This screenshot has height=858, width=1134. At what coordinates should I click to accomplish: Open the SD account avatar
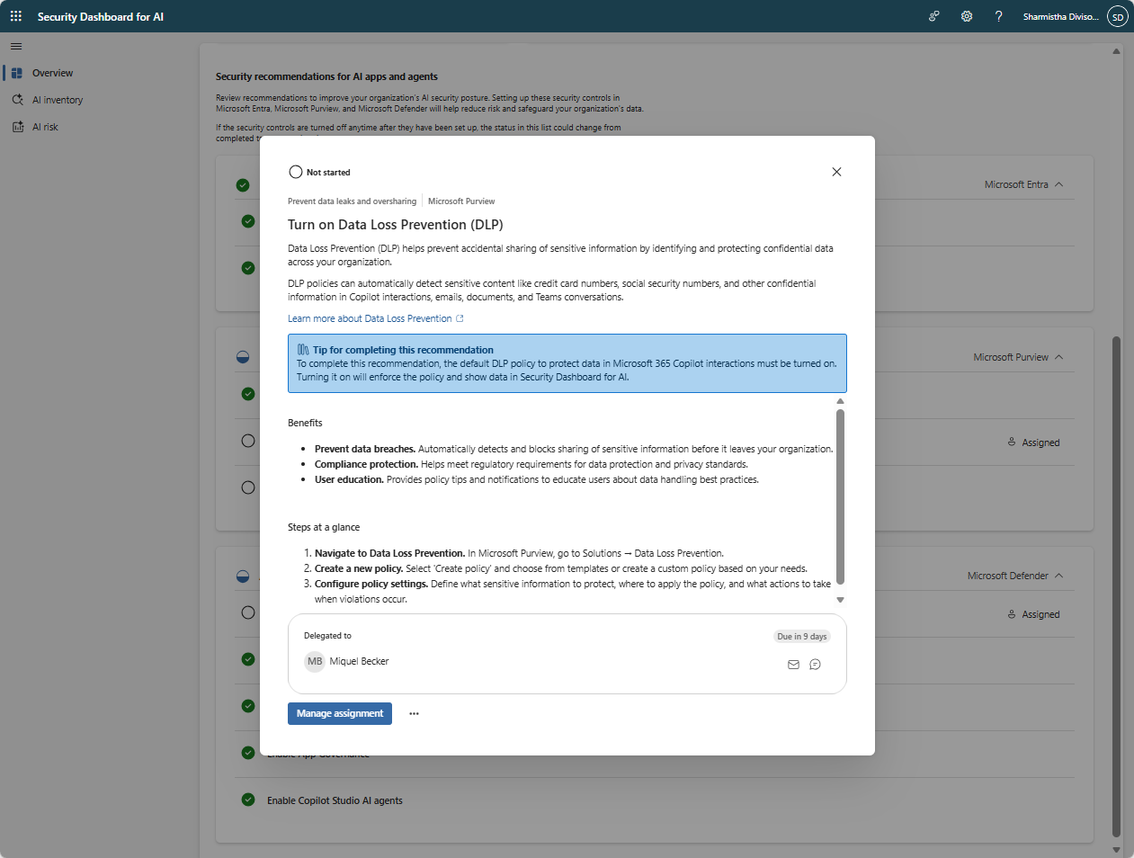pos(1118,16)
